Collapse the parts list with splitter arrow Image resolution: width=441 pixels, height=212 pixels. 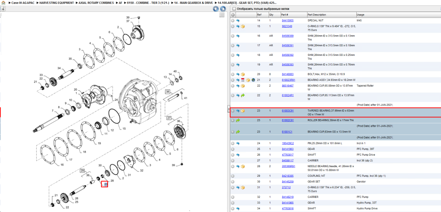[x=228, y=109]
